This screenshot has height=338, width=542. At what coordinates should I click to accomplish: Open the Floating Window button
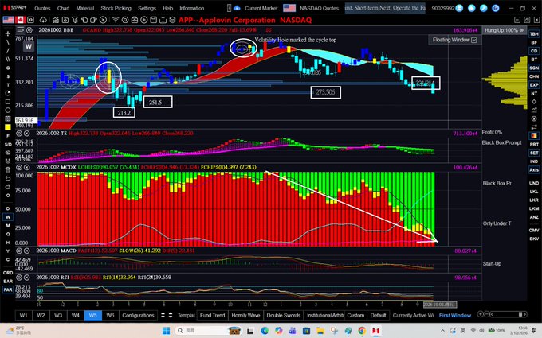point(454,40)
